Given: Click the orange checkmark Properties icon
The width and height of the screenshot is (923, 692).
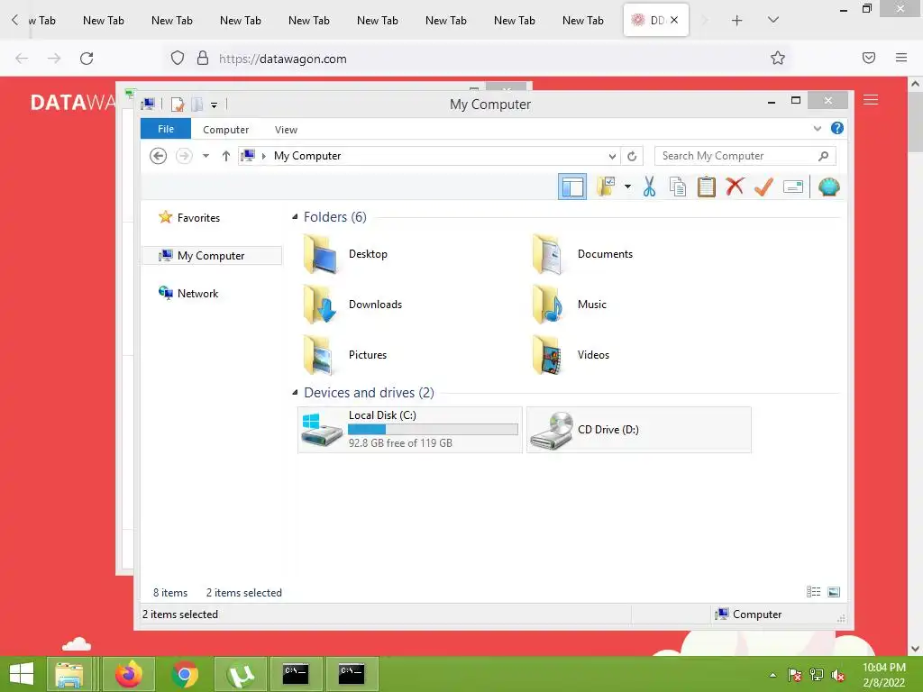Looking at the screenshot, I should click(763, 187).
